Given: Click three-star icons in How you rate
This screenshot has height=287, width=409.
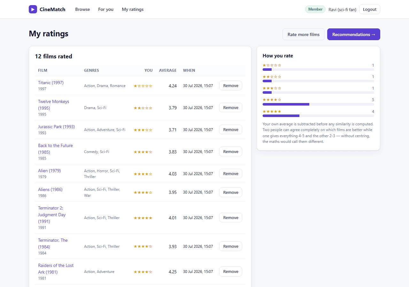Looking at the screenshot, I should click(272, 88).
